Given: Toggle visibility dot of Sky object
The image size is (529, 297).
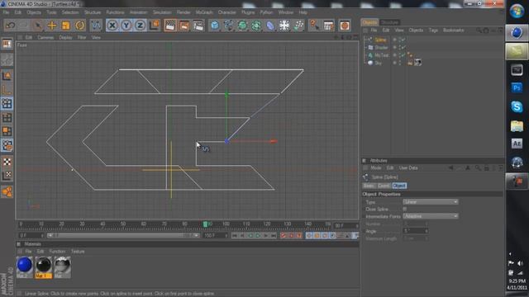Looking at the screenshot, I should tap(395, 63).
